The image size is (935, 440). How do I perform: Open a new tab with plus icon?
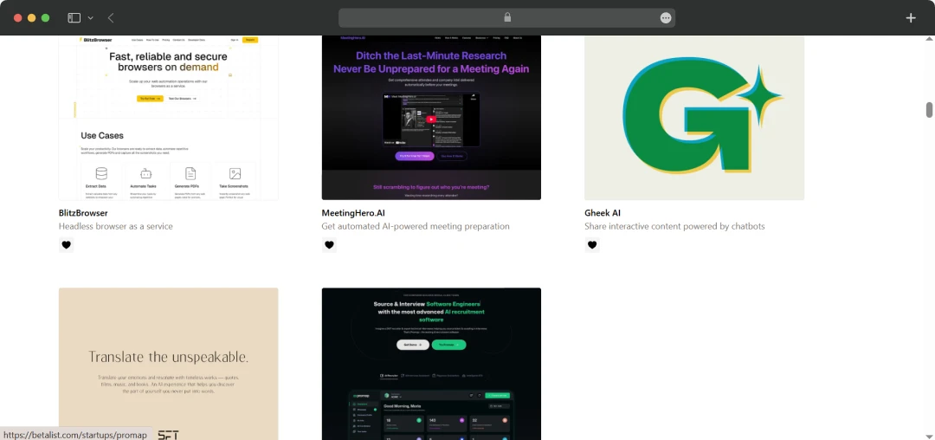tap(911, 18)
